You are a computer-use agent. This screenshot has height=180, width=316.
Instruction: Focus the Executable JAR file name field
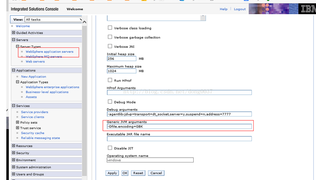[x=179, y=139]
